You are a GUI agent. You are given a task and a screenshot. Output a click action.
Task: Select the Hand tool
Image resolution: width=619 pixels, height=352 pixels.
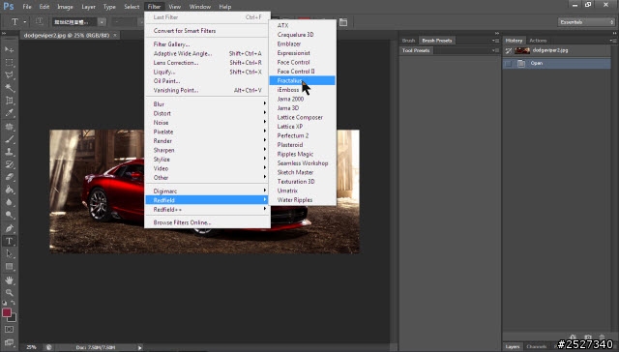point(9,280)
